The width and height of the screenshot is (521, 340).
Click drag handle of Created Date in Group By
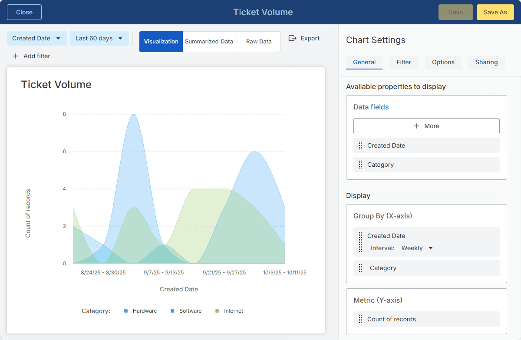point(360,242)
